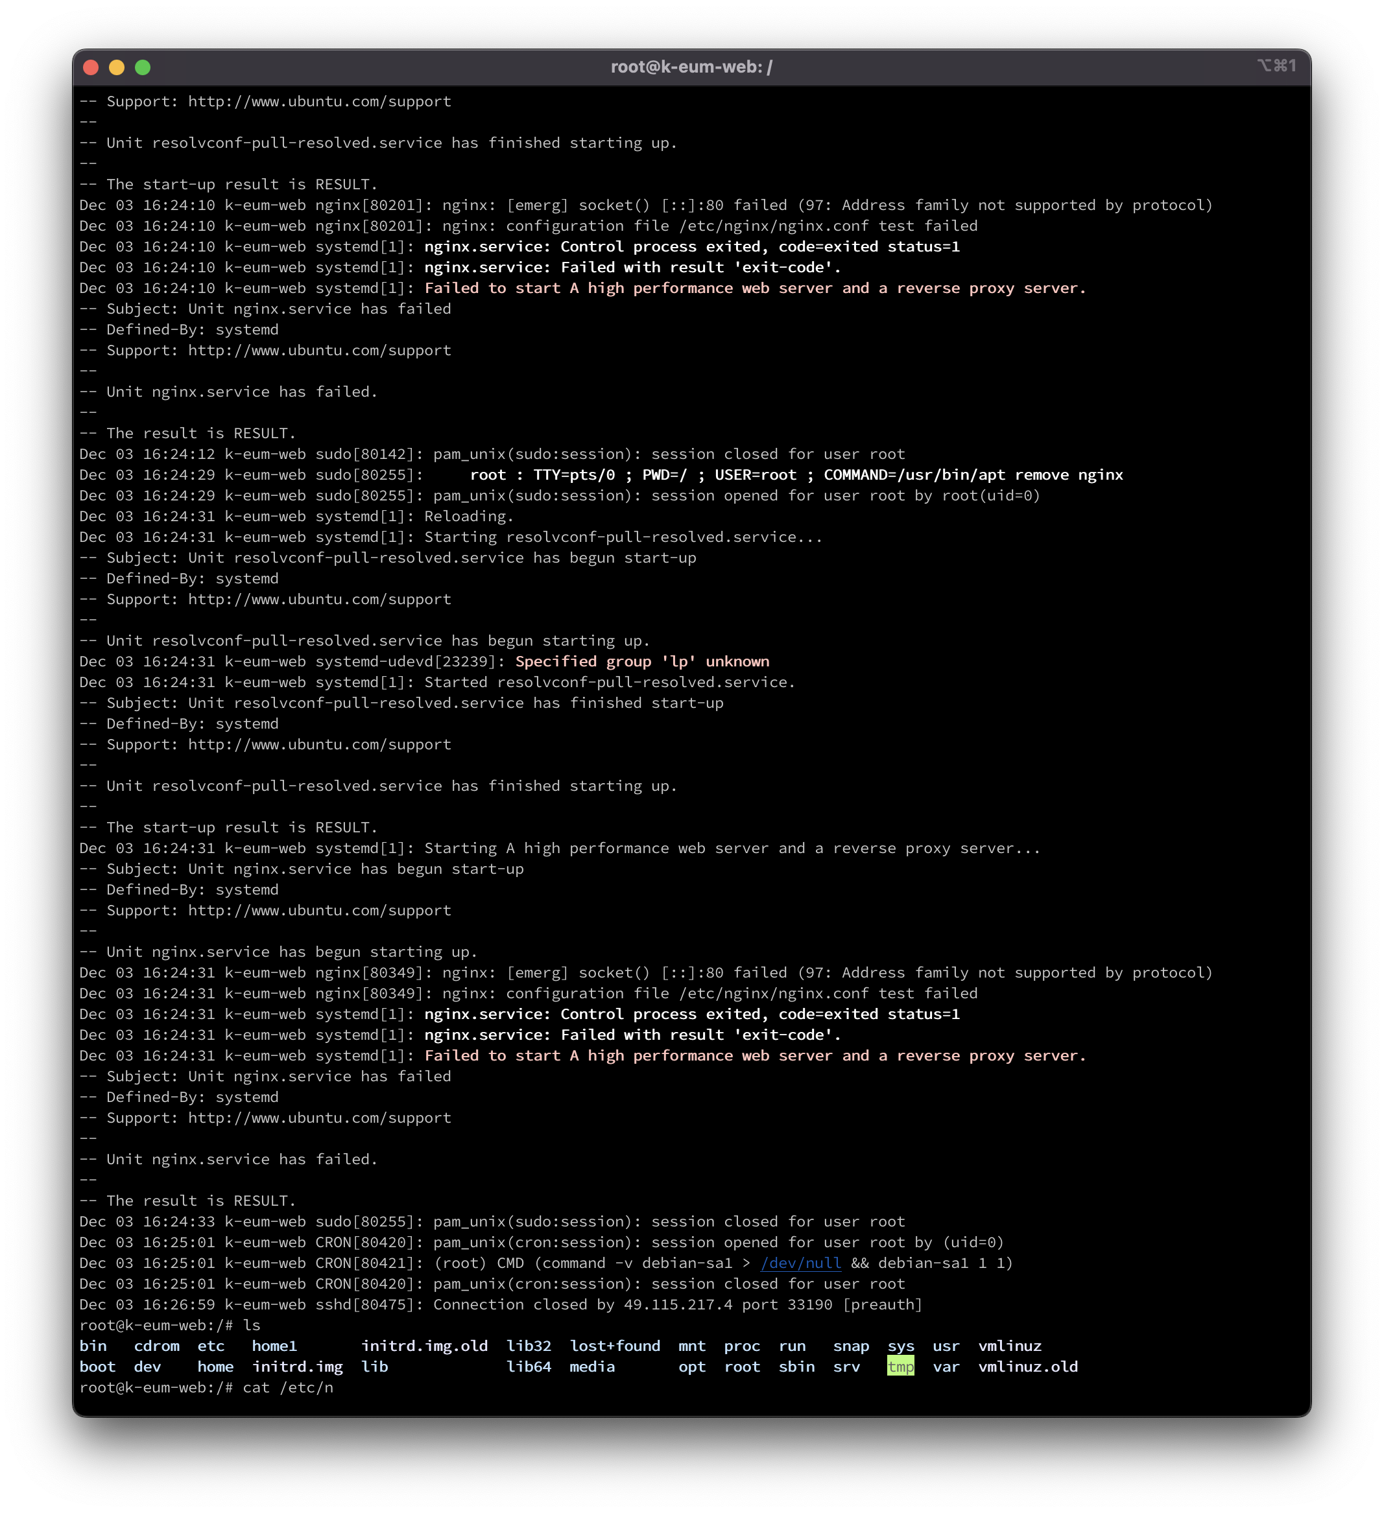The height and width of the screenshot is (1513, 1384).
Task: Open the /dev/null underlined link
Action: (x=800, y=1263)
